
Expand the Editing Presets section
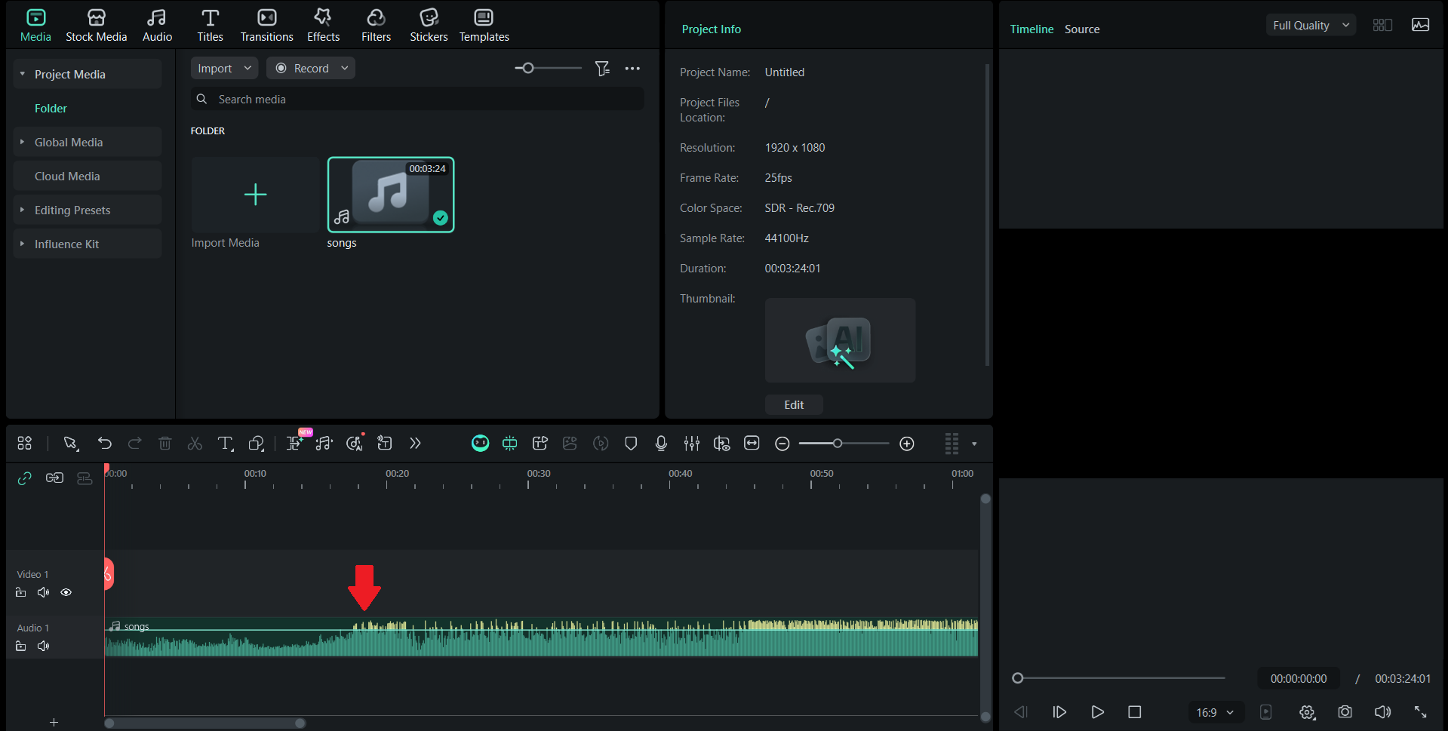[x=72, y=210]
